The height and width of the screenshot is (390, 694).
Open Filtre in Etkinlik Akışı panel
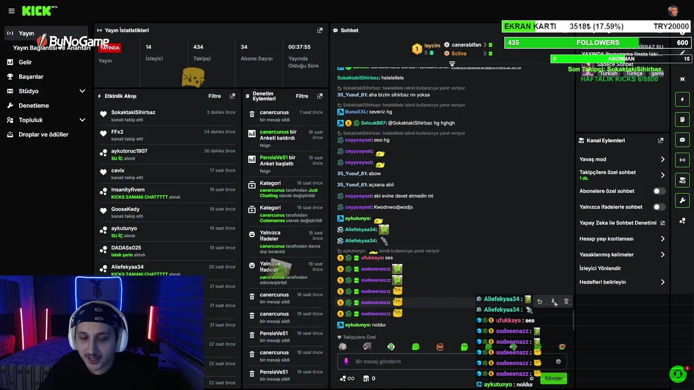tap(215, 96)
